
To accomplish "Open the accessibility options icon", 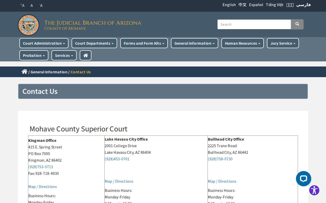I will point(314,190).
